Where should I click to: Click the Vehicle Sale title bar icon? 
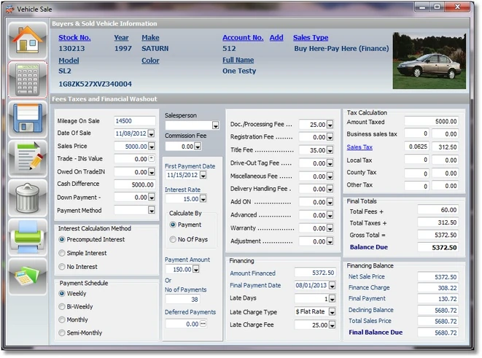tap(9, 7)
